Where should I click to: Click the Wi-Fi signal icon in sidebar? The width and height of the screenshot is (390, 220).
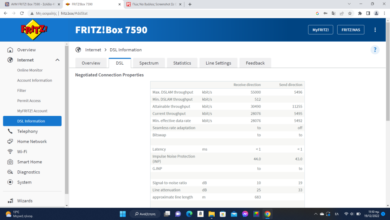click(10, 152)
